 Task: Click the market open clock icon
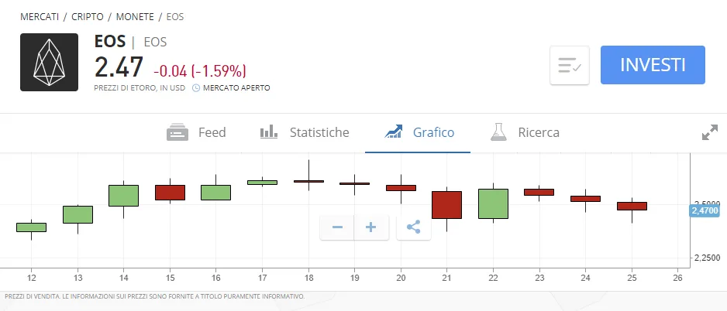(195, 87)
